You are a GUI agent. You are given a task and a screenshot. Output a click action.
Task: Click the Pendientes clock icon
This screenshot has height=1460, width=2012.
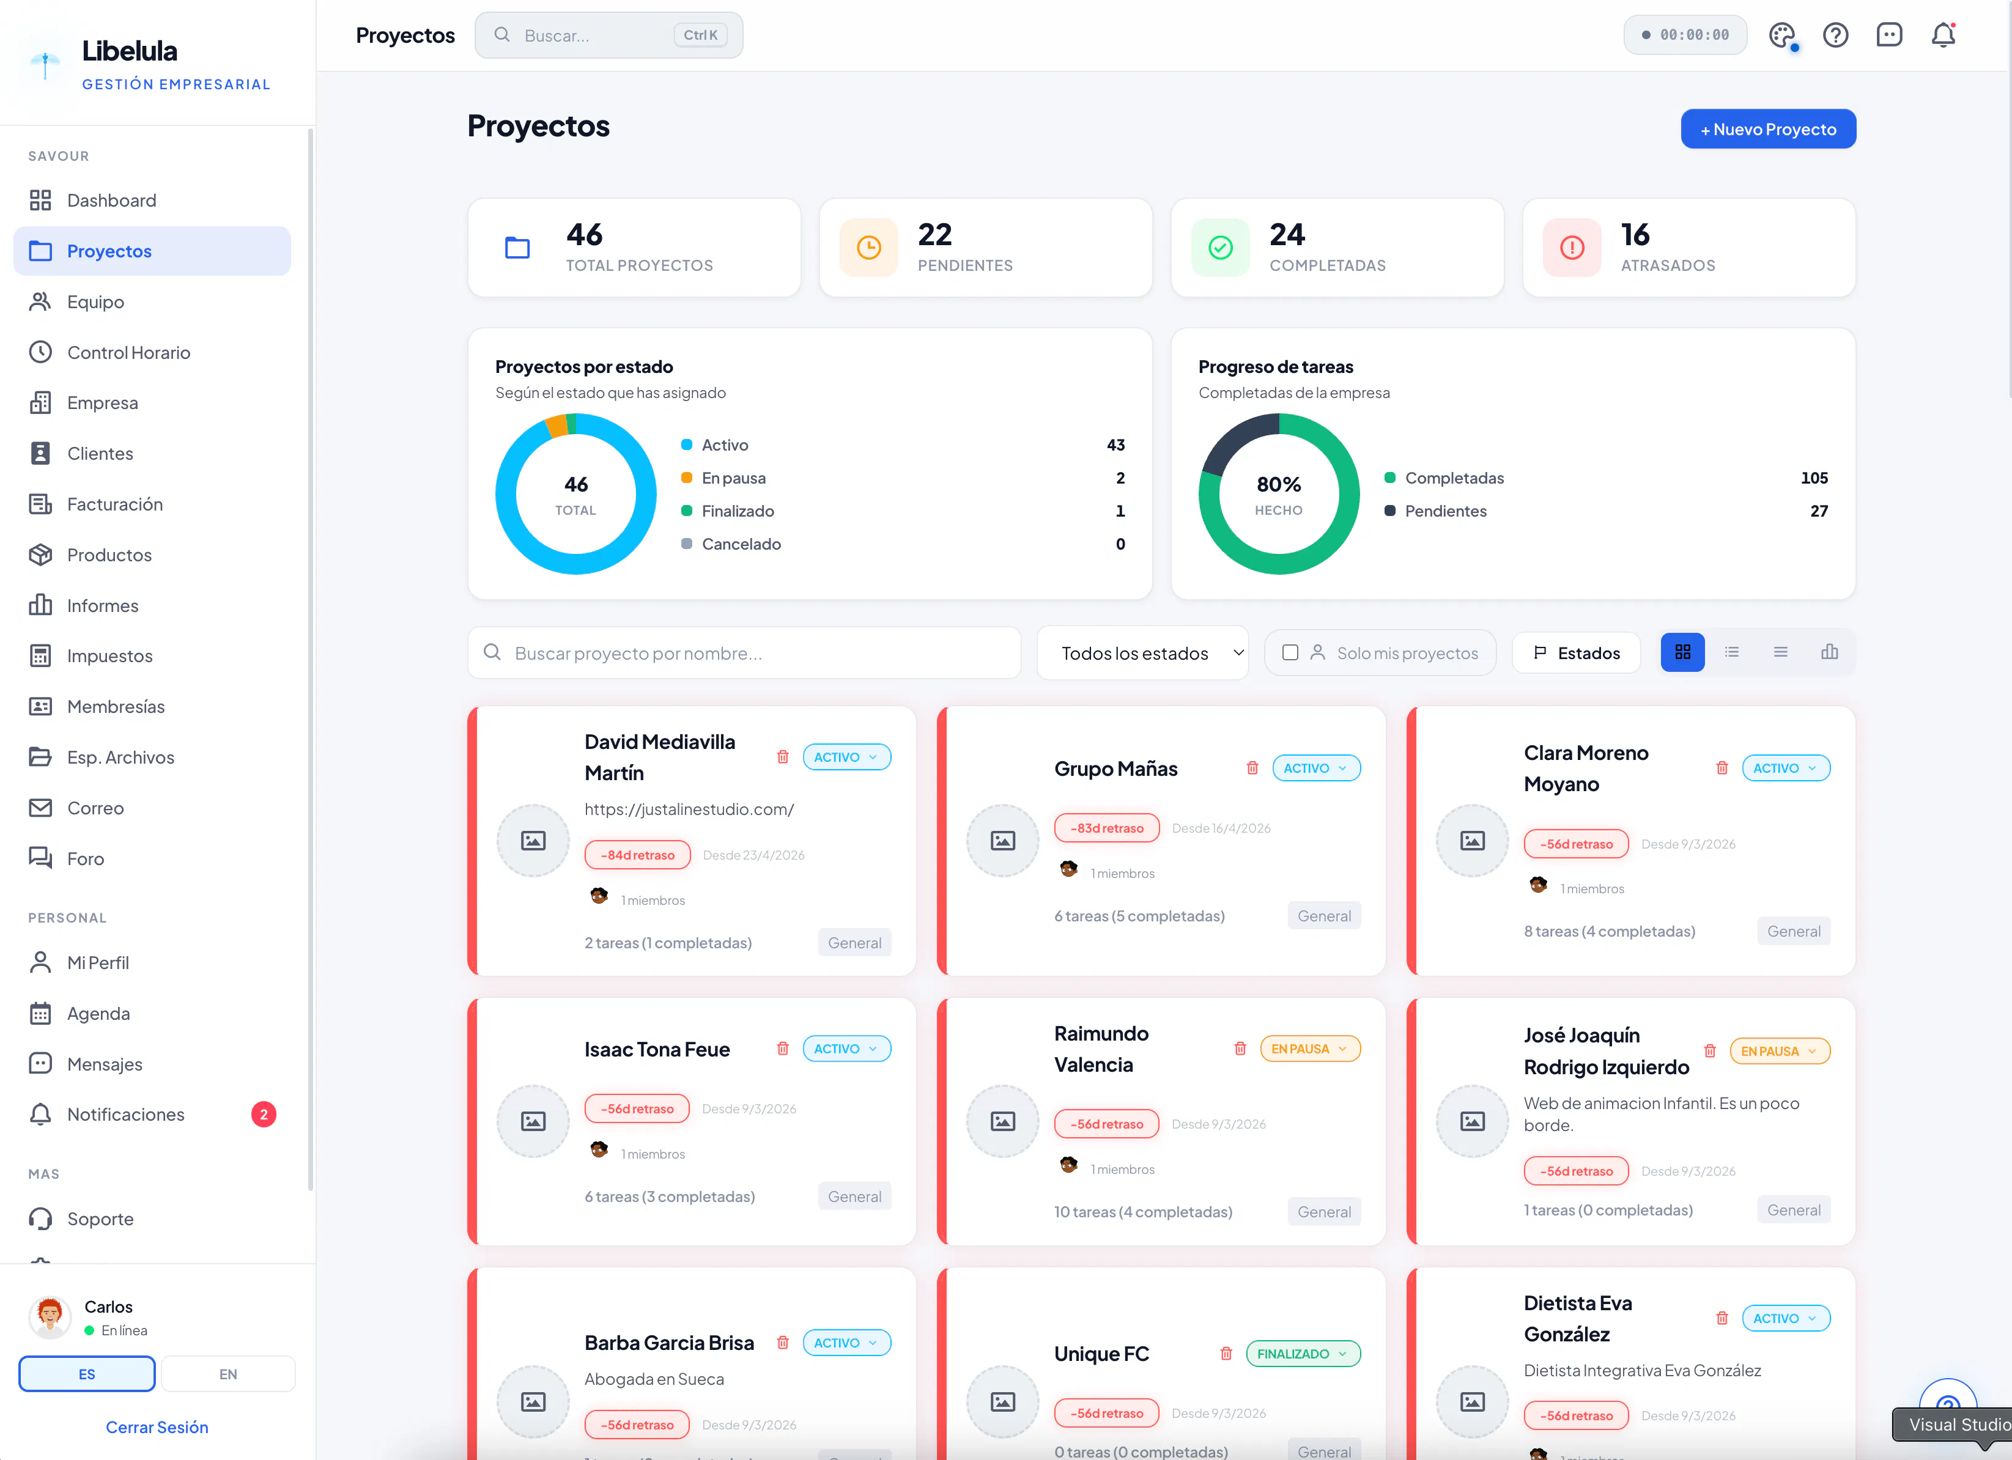(868, 248)
